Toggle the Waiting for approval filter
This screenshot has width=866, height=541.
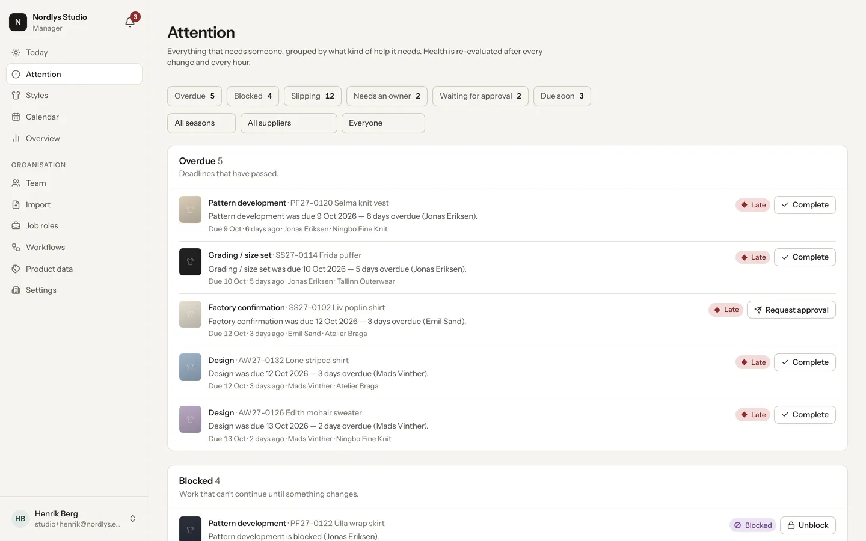(481, 96)
